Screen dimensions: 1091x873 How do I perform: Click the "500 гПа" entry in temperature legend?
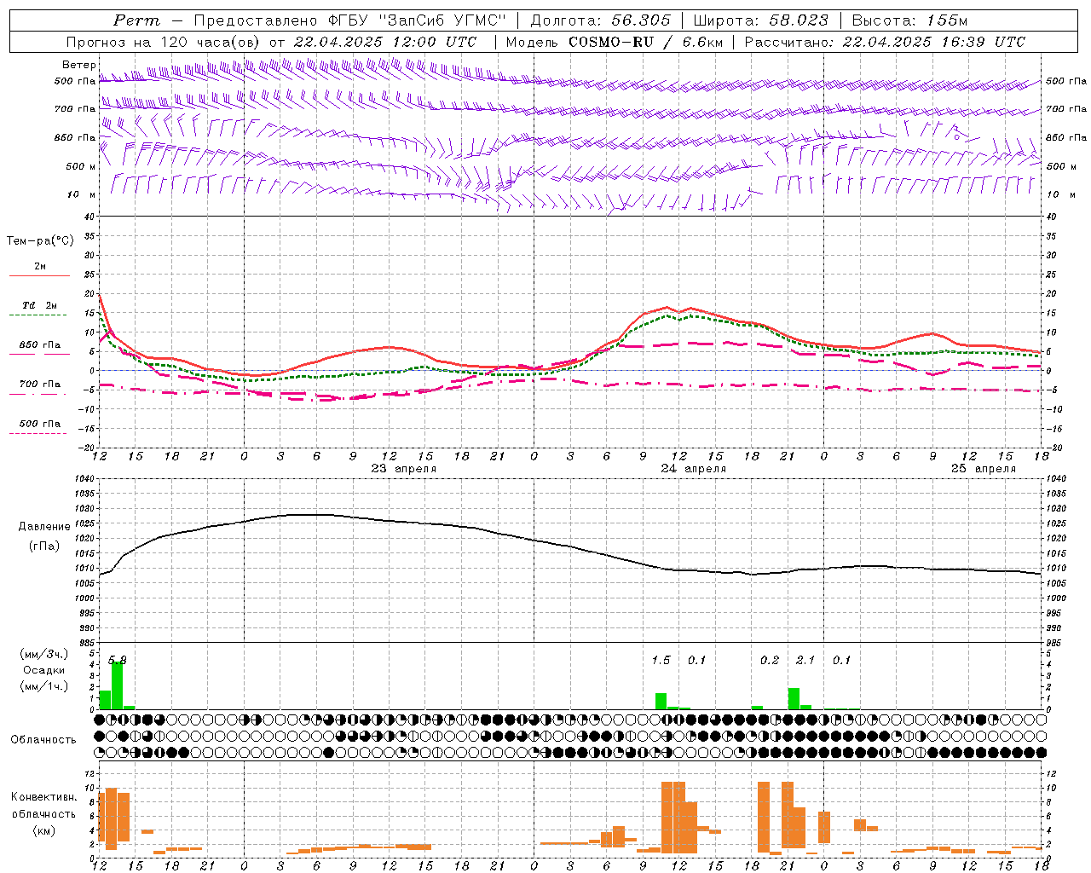pyautogui.click(x=40, y=424)
